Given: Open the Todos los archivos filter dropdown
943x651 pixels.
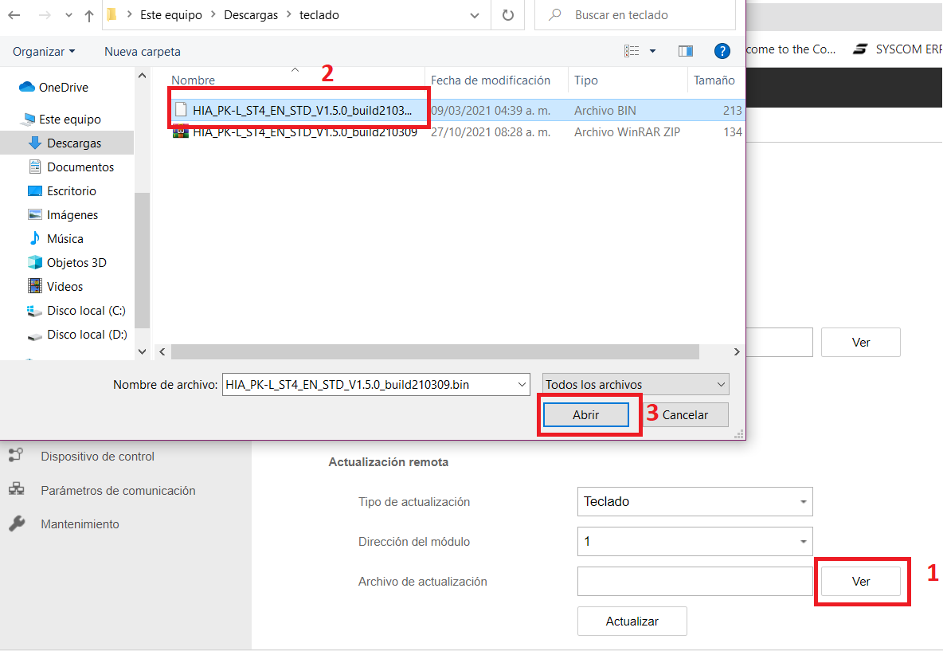Looking at the screenshot, I should tap(636, 384).
